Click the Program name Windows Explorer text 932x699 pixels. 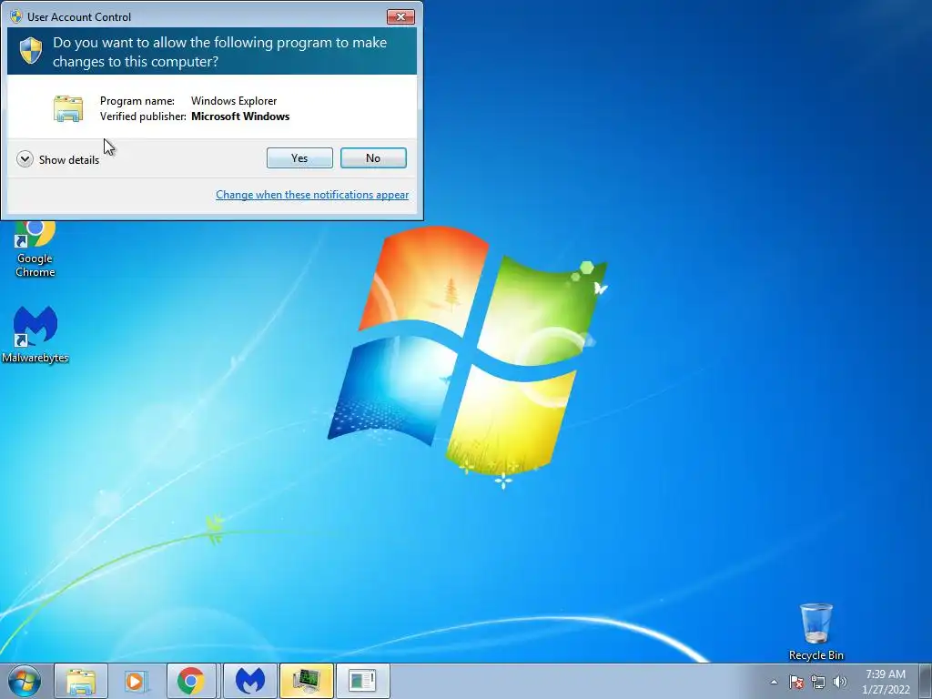188,101
